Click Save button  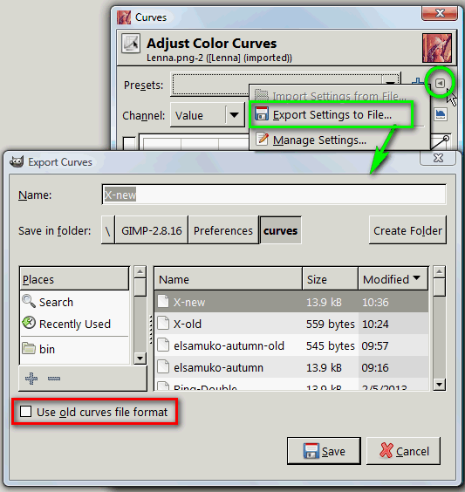324,451
